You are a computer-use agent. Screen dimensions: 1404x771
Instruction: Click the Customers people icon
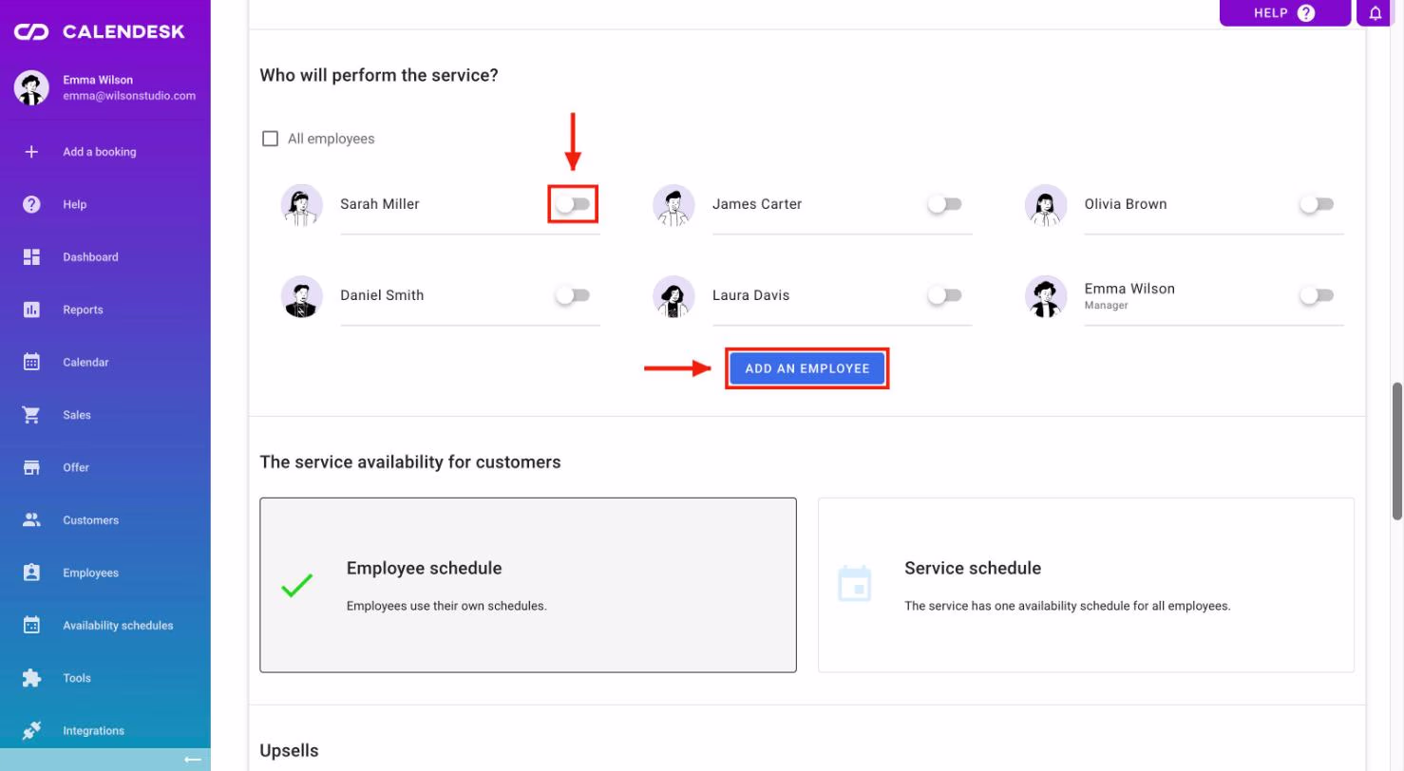click(x=31, y=520)
